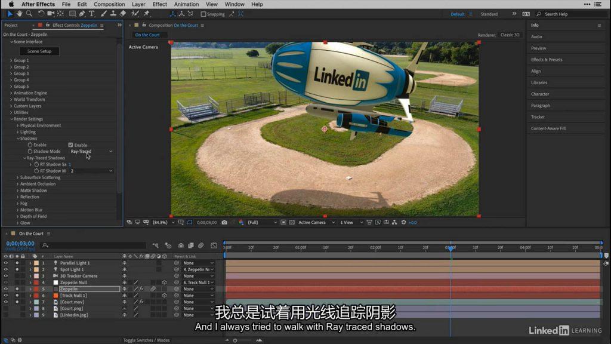611x344 pixels.
Task: Select the Eraser tool
Action: coord(123,14)
